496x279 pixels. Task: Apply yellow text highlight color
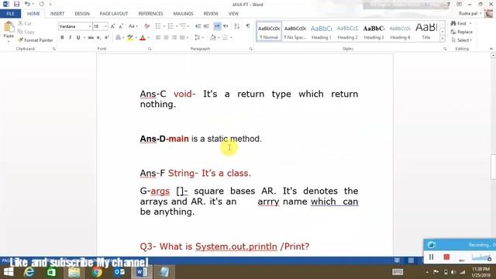click(x=130, y=38)
